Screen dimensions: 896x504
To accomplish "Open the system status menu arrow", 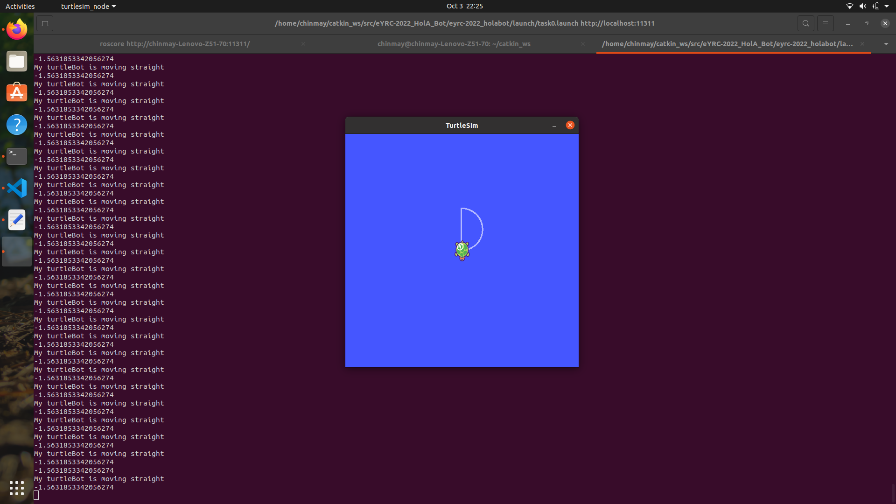I will [887, 6].
